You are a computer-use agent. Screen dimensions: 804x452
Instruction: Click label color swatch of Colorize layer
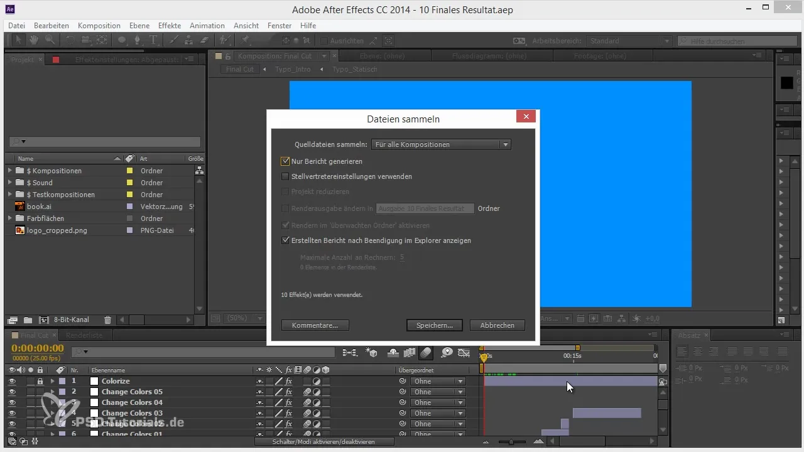62,381
